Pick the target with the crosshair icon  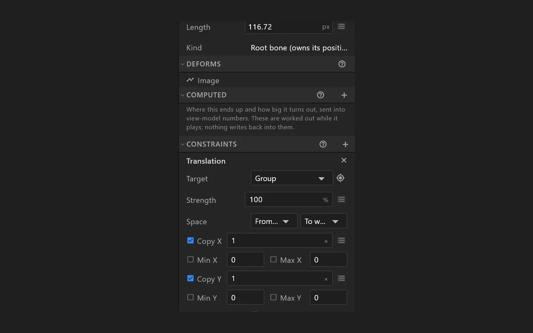point(340,178)
